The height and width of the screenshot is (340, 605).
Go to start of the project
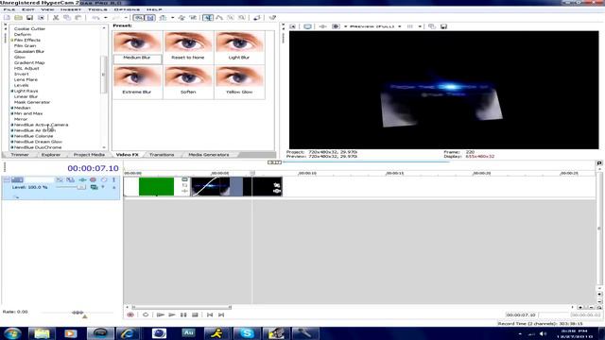coord(210,314)
